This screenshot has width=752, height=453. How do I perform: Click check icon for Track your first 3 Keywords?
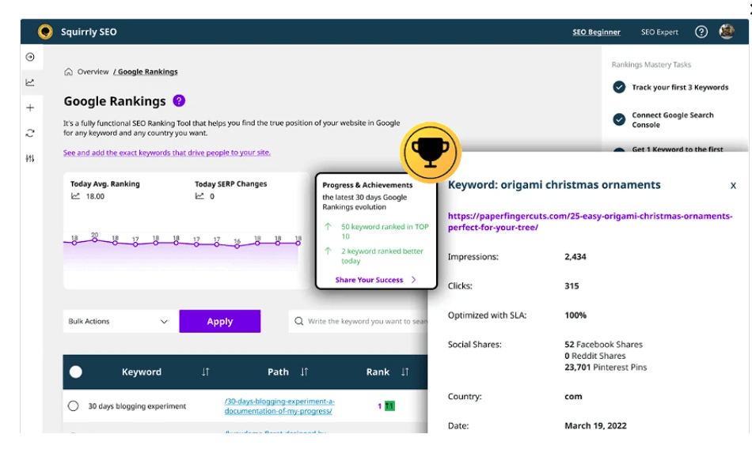(619, 87)
